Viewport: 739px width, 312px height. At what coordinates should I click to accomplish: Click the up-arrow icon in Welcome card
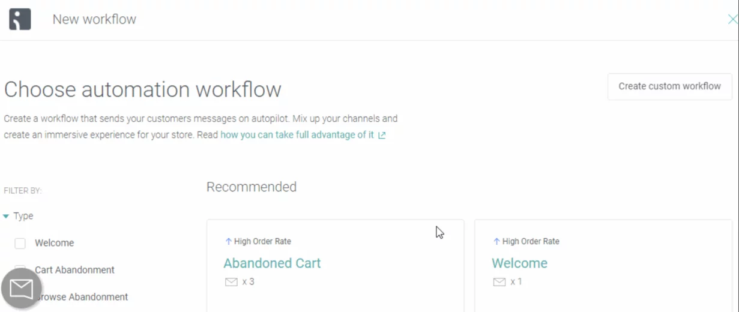point(496,241)
